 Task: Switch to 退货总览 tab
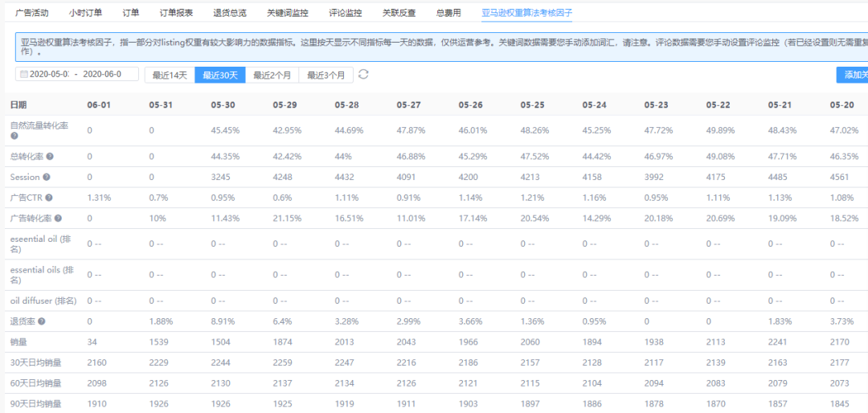point(230,13)
